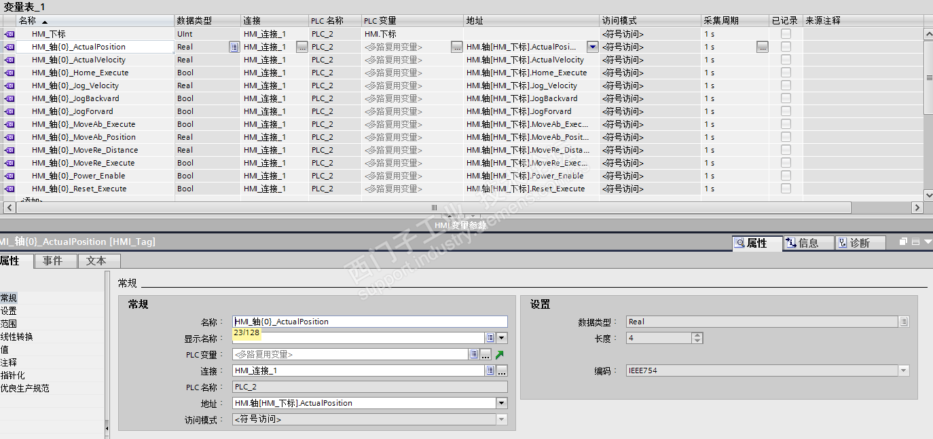
Task: Click the tag icon of HMI_轴{0}_MoveRe_Distance row
Action: 9,150
